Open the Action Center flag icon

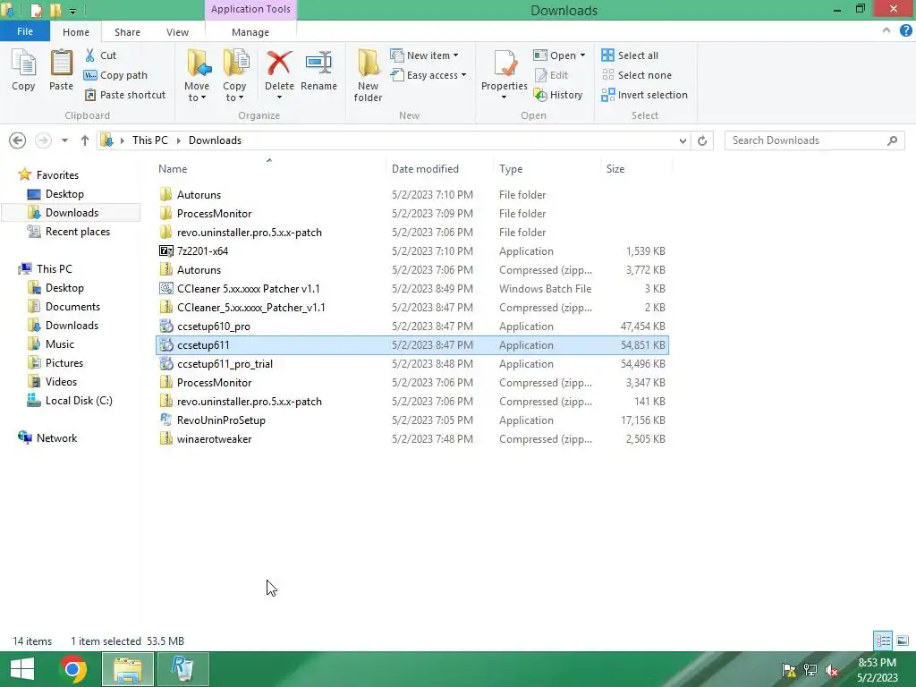click(789, 670)
